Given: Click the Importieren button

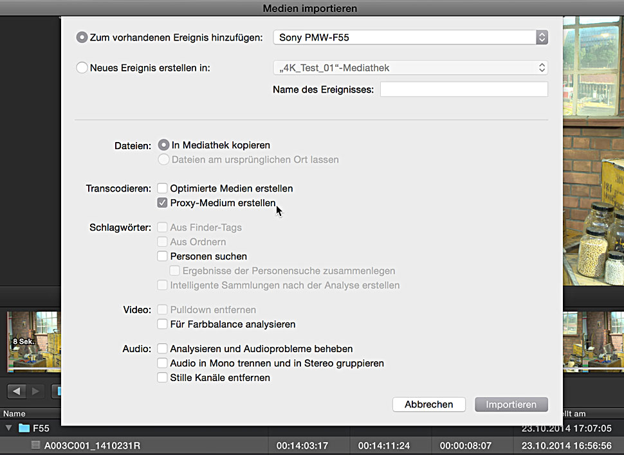Looking at the screenshot, I should pos(511,404).
